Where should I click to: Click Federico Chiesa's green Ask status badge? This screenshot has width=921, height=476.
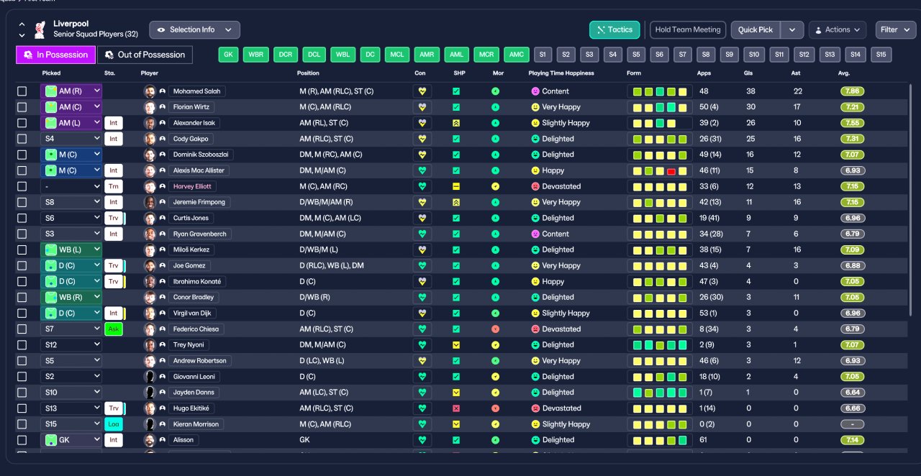pyautogui.click(x=114, y=329)
